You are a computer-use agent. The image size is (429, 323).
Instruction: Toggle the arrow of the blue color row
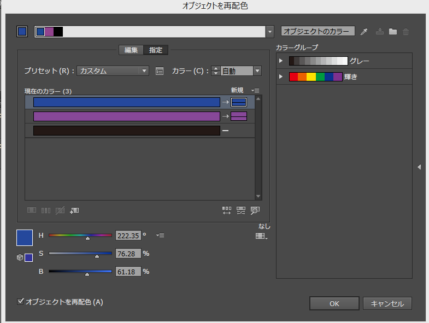tap(226, 102)
